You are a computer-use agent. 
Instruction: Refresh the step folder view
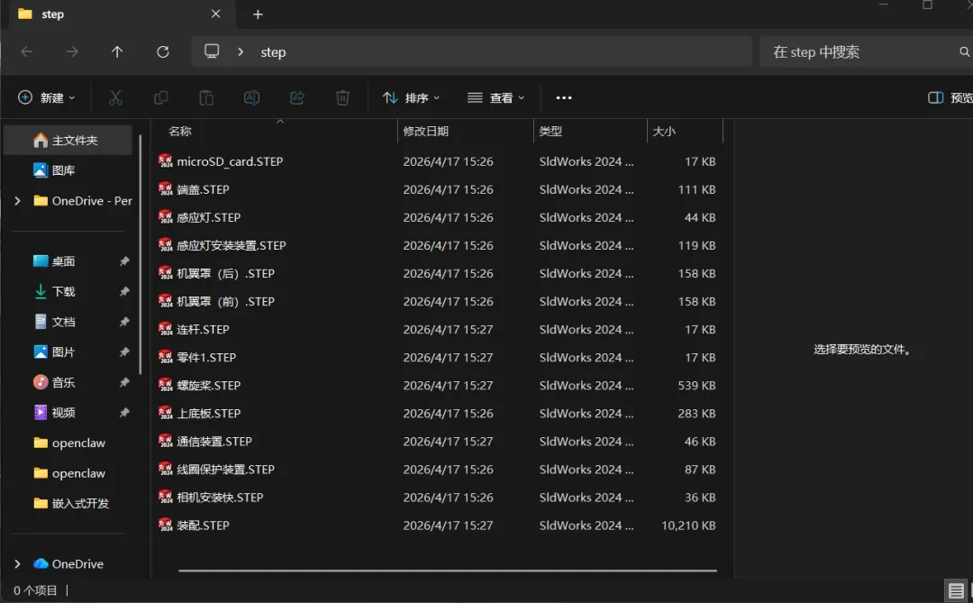point(162,51)
